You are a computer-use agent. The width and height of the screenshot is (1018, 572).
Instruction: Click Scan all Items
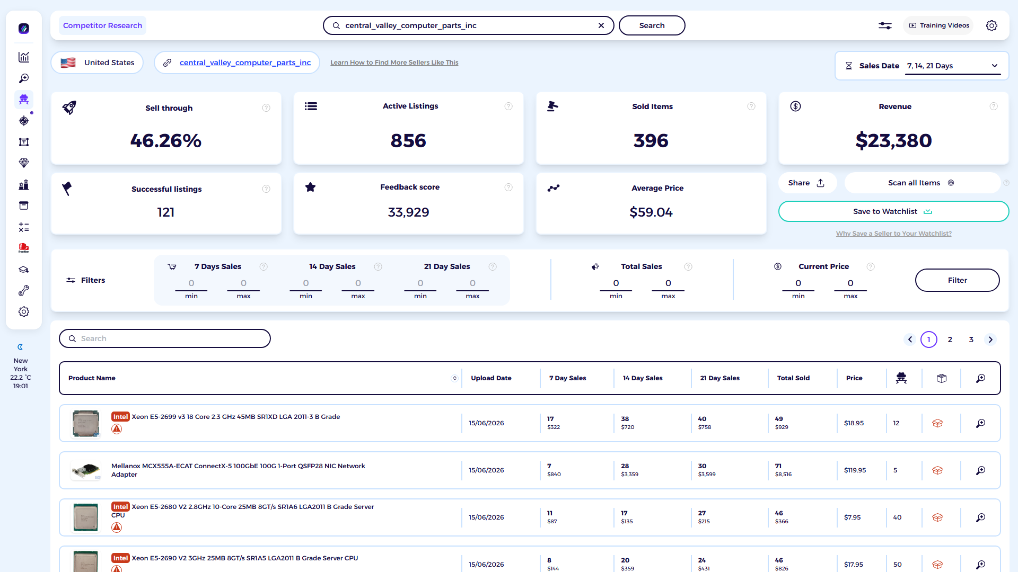(922, 183)
